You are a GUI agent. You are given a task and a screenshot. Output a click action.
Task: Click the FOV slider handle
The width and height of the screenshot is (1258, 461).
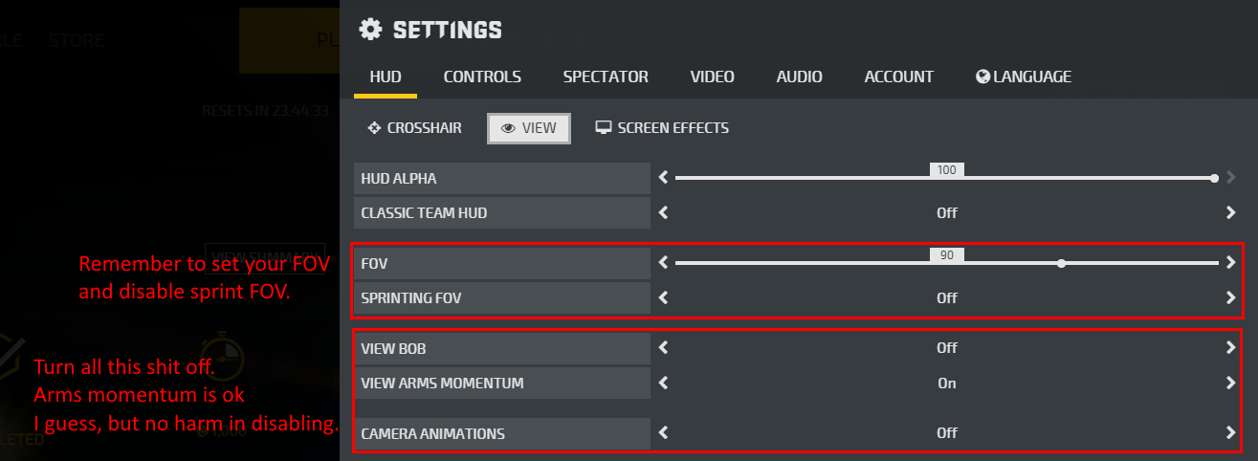click(1061, 262)
